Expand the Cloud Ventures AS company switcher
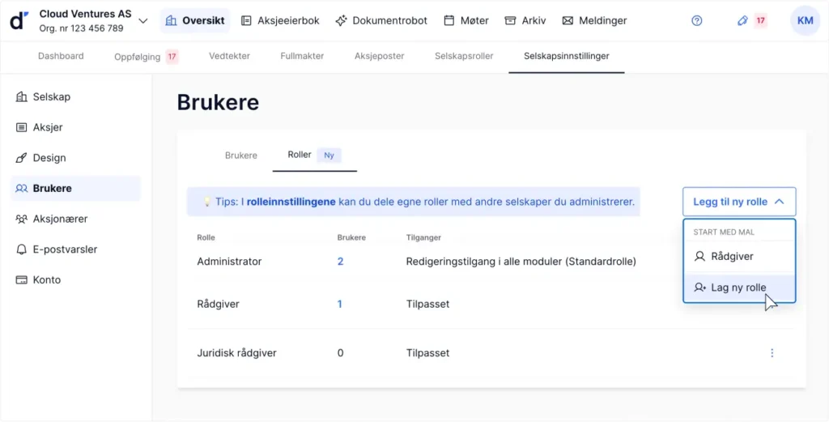Viewport: 829px width, 422px height. coord(143,21)
